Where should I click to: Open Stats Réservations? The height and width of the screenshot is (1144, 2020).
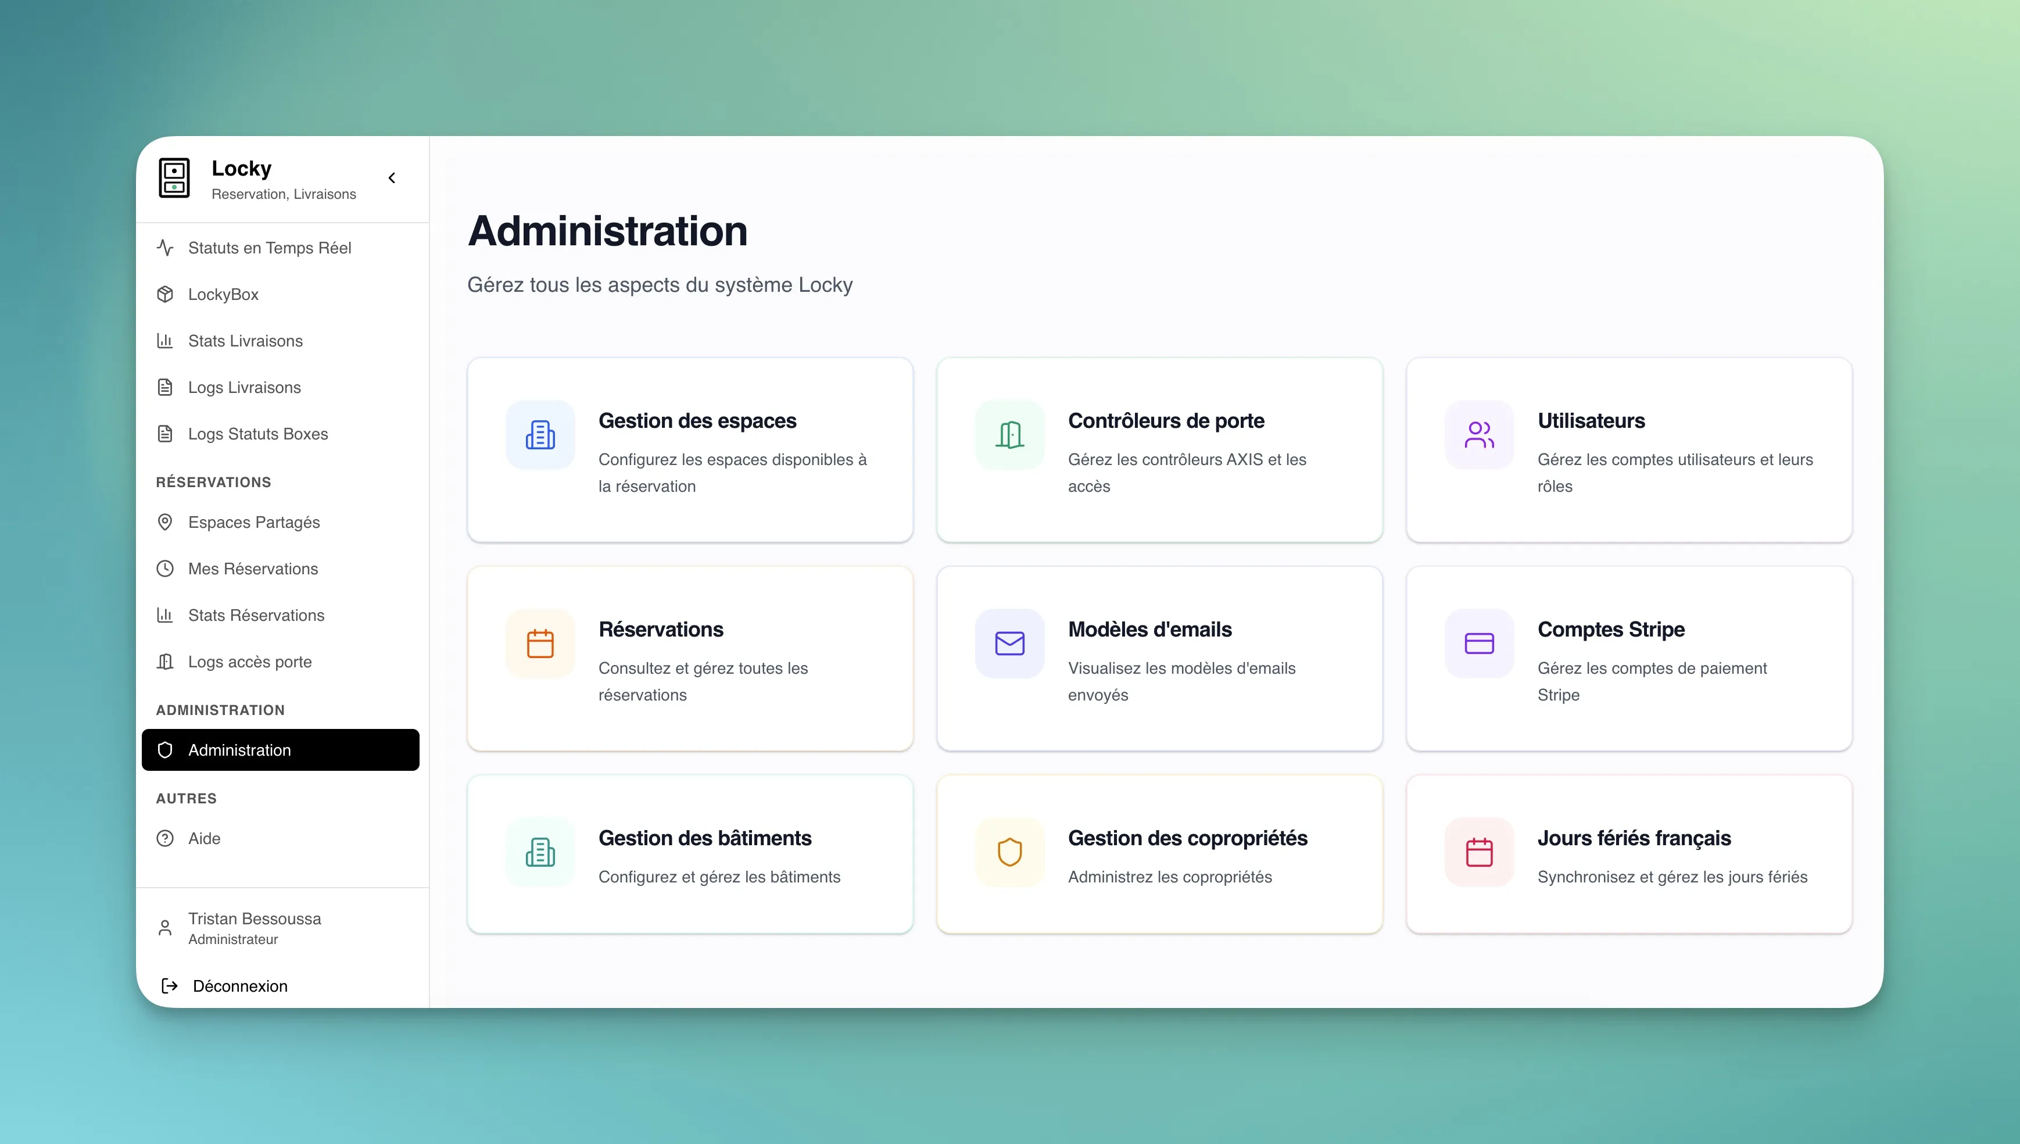(x=280, y=614)
